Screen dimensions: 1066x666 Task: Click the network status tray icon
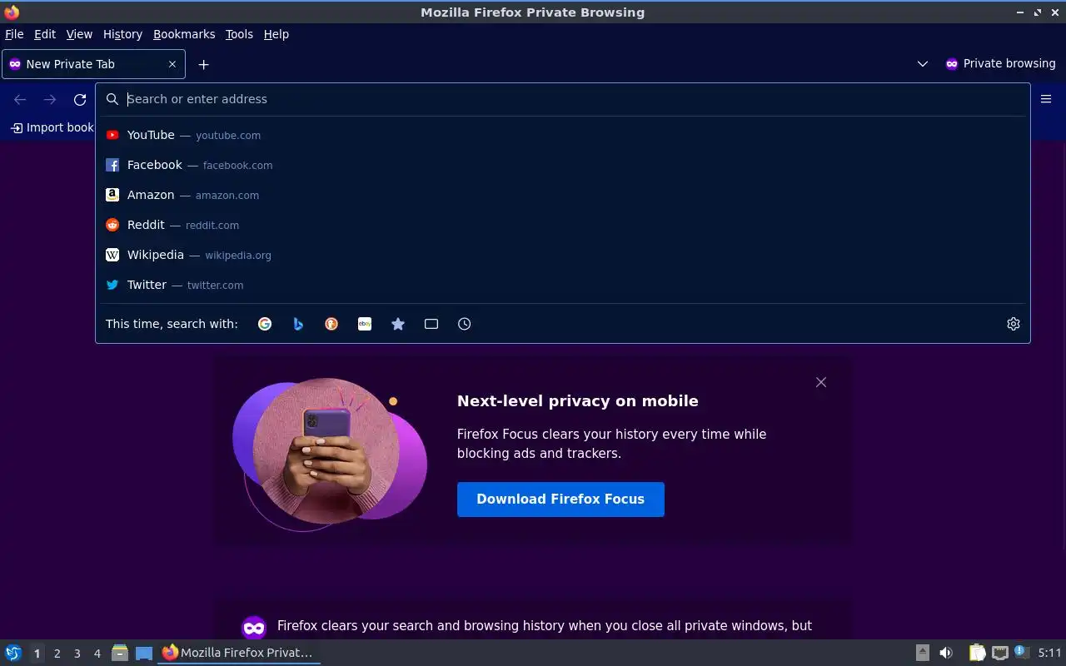(1000, 653)
